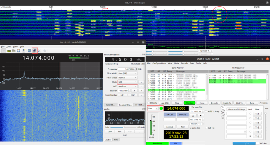Open Filter shape dropdown
This screenshot has width=270, height=145.
tap(128, 78)
